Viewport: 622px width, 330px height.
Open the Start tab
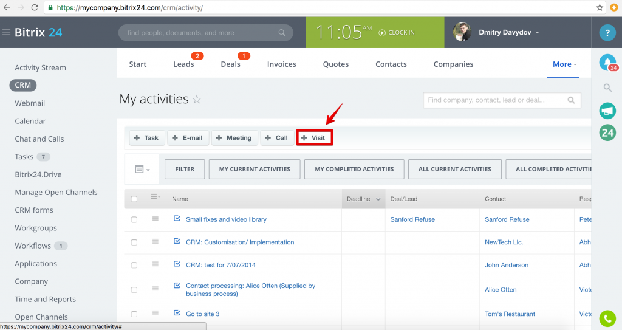point(138,64)
